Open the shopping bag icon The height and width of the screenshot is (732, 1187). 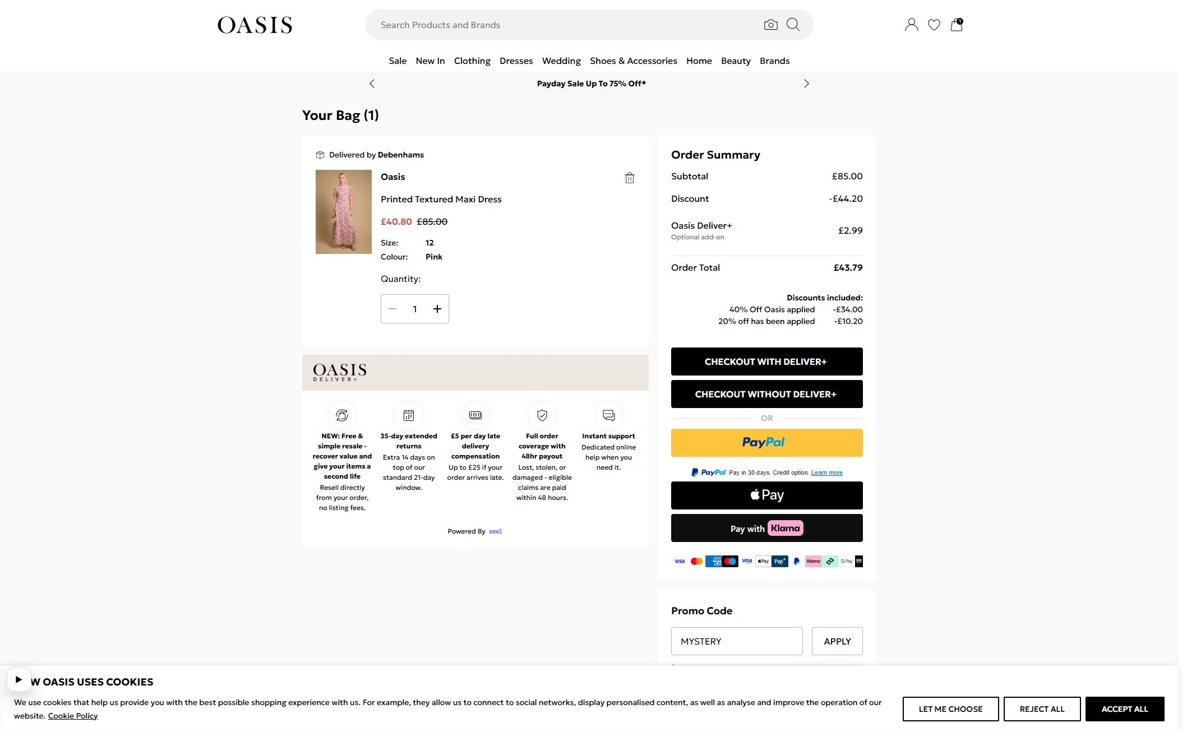click(957, 25)
